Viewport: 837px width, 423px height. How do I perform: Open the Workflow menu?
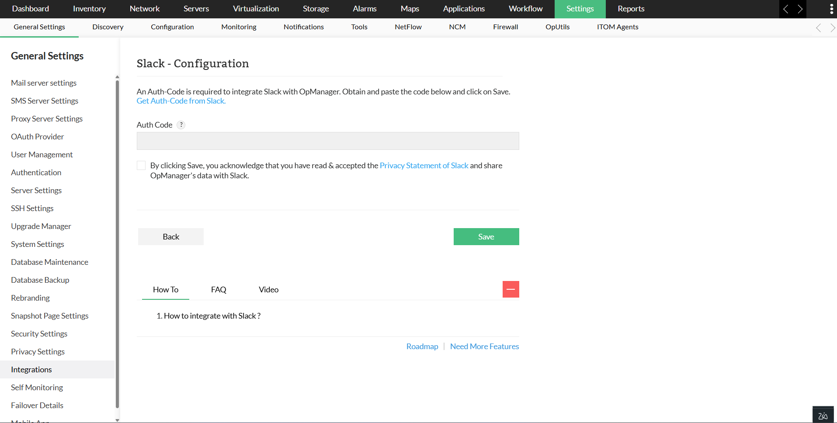tap(526, 9)
